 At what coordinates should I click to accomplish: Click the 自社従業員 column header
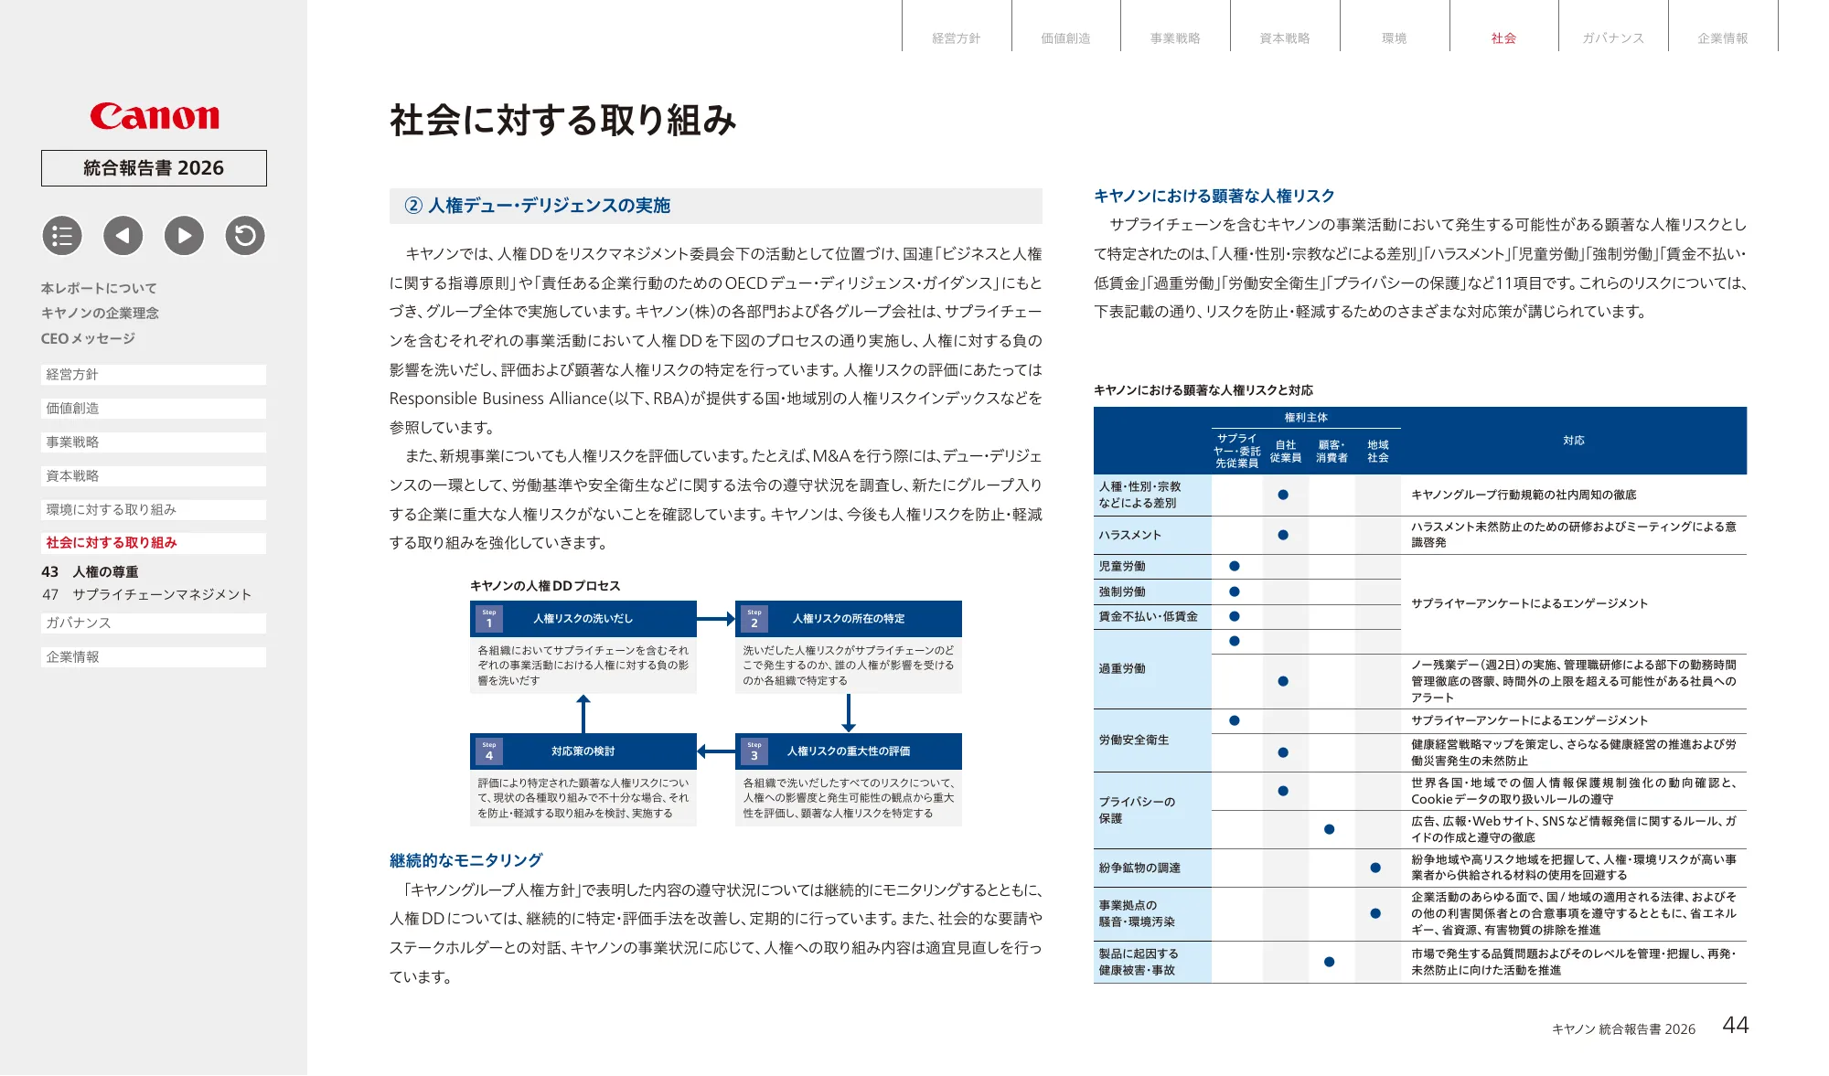(x=1286, y=452)
